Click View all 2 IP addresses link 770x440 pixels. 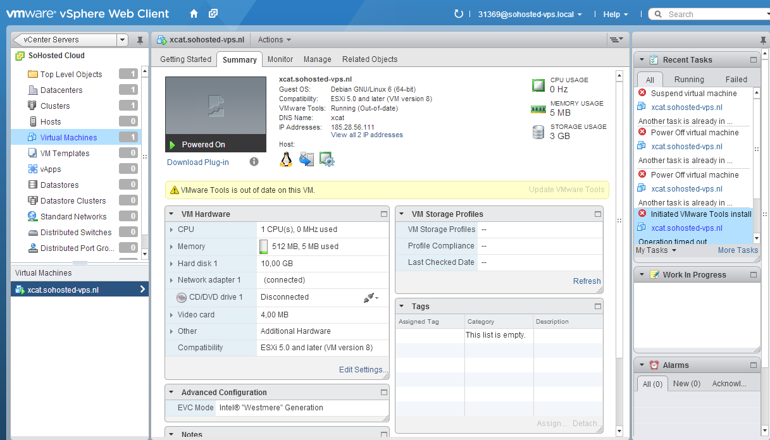tap(366, 135)
